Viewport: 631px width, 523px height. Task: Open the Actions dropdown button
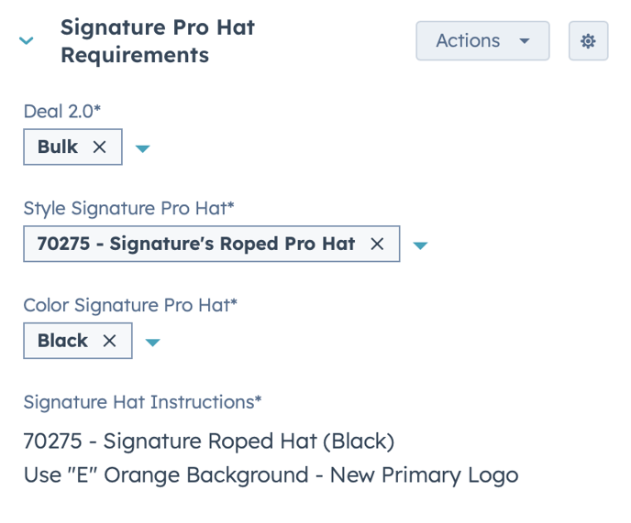(x=482, y=41)
